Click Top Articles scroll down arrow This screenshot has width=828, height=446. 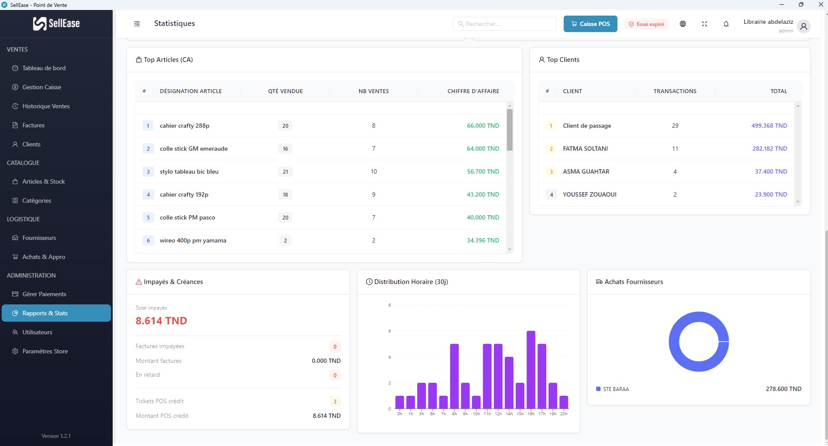click(510, 249)
